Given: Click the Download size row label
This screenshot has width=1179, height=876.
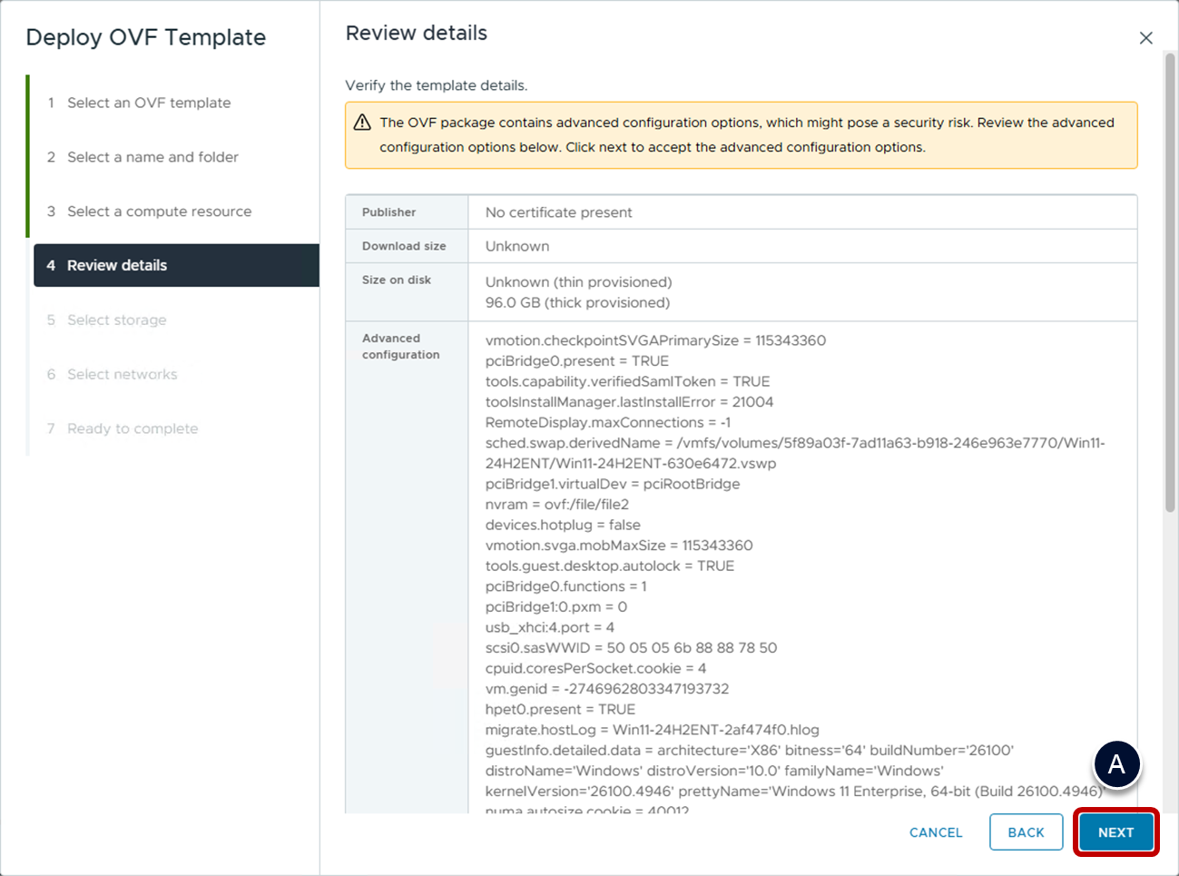Looking at the screenshot, I should [x=404, y=246].
